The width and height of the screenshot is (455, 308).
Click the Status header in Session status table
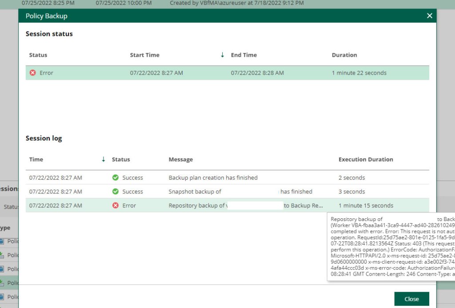tap(38, 55)
